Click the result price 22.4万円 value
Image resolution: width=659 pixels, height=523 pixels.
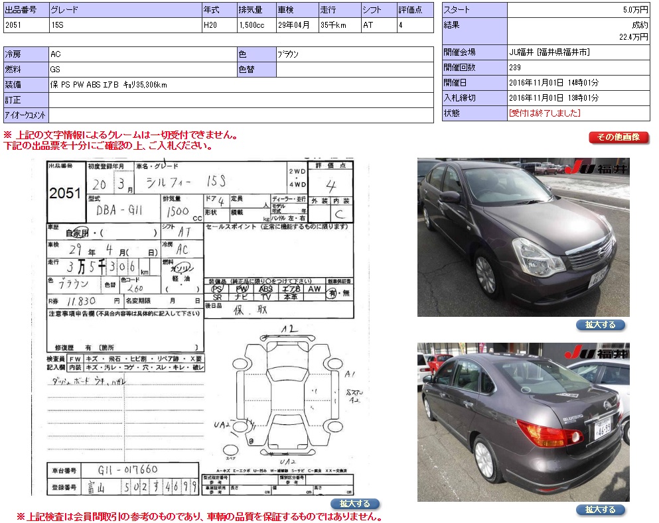635,37
